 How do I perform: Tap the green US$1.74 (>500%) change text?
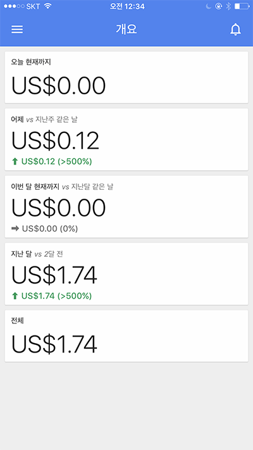(57, 296)
